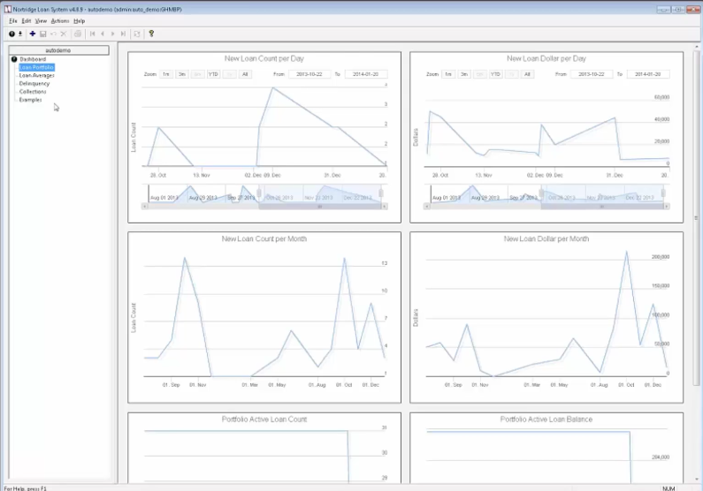Select Loan Averages in the tree
Image resolution: width=703 pixels, height=491 pixels.
click(x=37, y=75)
